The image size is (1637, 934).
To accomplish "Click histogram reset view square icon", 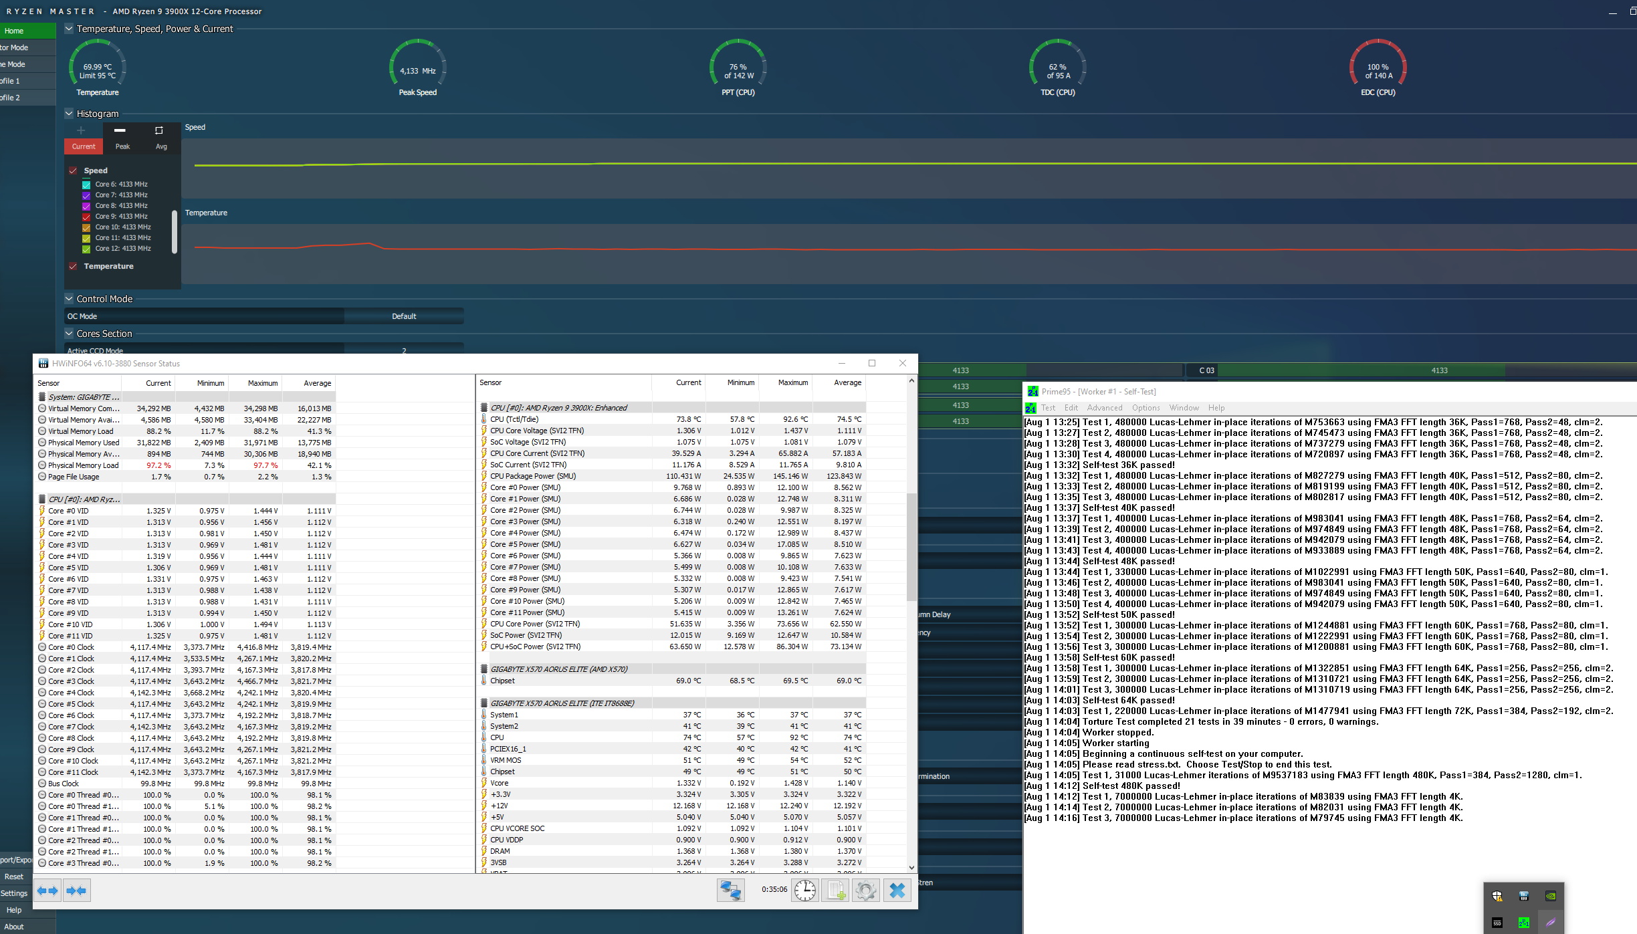I will click(159, 130).
